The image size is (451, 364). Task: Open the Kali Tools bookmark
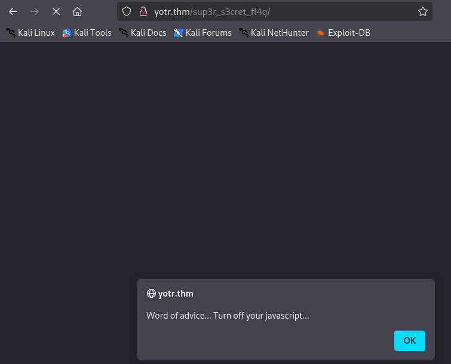coord(87,33)
